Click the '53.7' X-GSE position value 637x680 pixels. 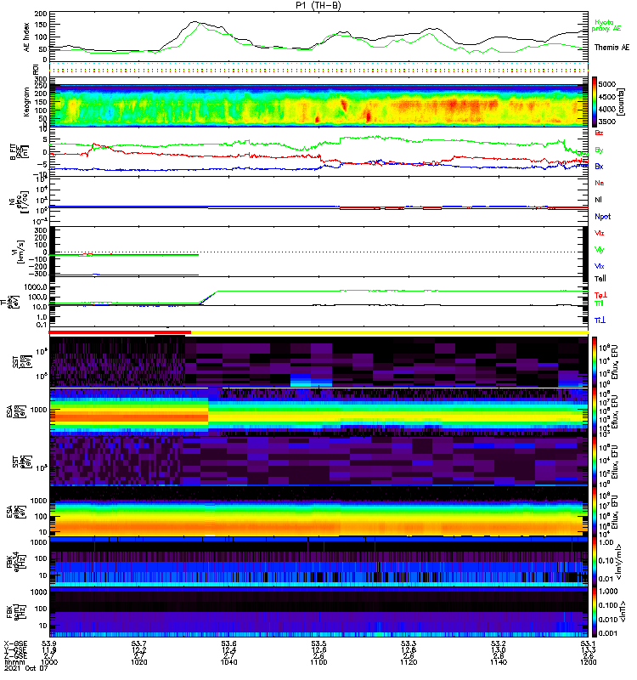coord(139,643)
